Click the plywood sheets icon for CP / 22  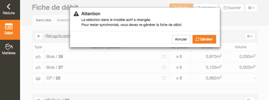(38, 78)
